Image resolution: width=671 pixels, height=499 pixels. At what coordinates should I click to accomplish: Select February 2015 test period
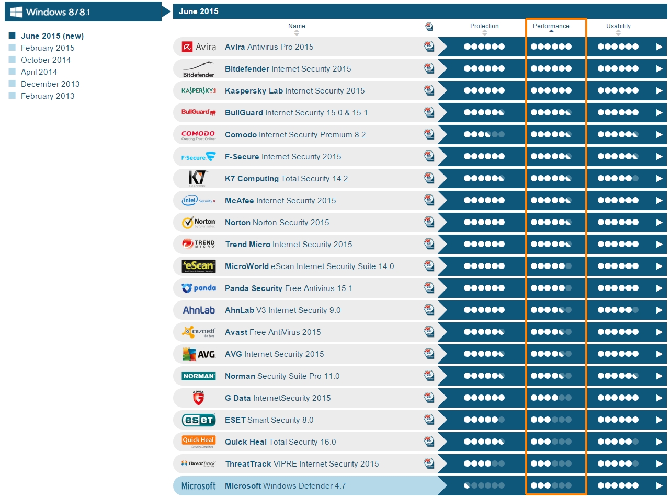click(48, 48)
